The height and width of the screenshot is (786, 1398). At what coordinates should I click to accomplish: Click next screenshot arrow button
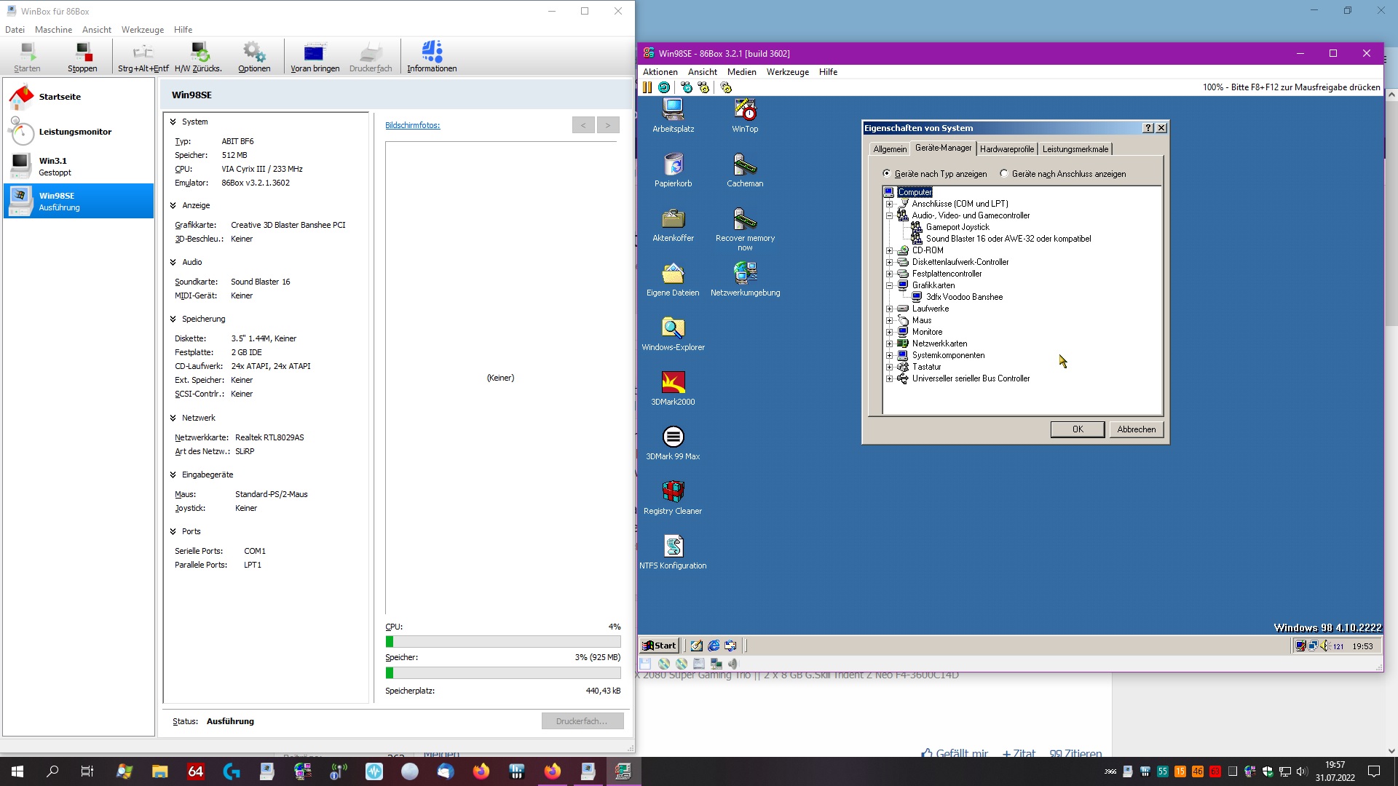pyautogui.click(x=608, y=125)
